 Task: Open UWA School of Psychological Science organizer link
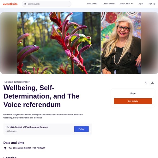pyautogui.click(x=29, y=127)
